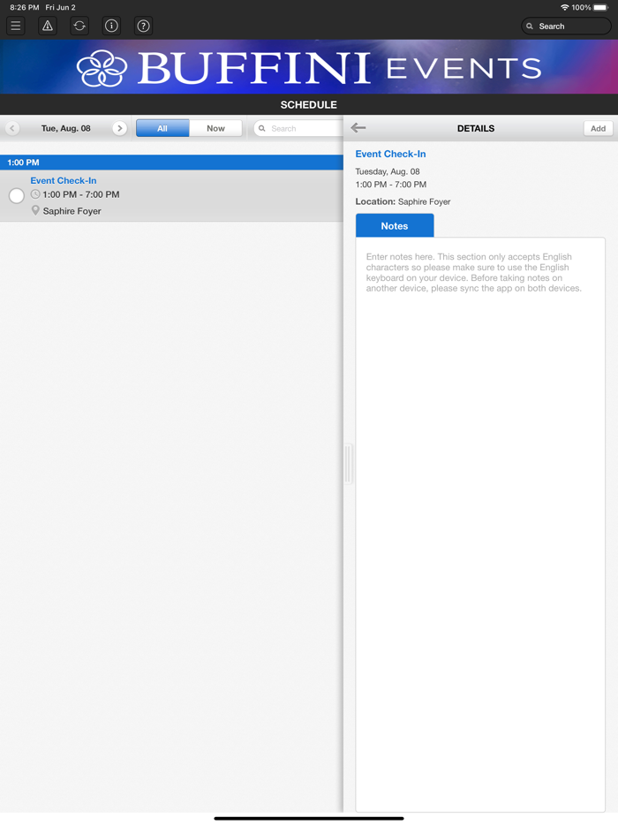Go to next day arrow
This screenshot has width=618, height=825.
119,128
